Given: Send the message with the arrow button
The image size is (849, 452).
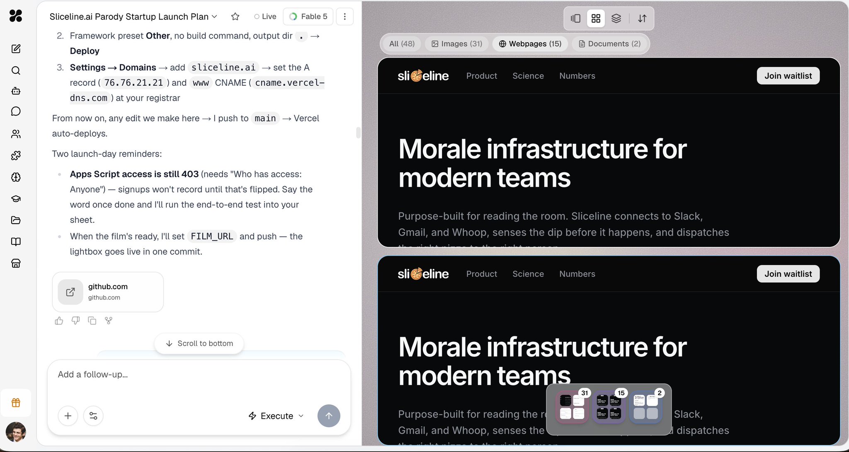Looking at the screenshot, I should point(329,416).
